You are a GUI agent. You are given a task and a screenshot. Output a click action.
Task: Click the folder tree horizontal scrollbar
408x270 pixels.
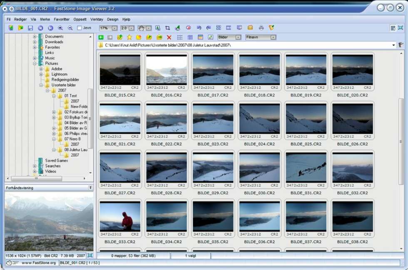pos(37,179)
